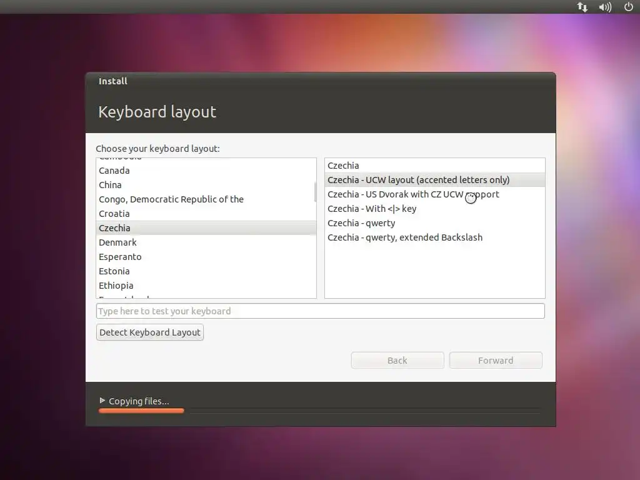Screen dimensions: 640x480
Task: Select Ethiopia in the country list
Action: click(x=206, y=285)
